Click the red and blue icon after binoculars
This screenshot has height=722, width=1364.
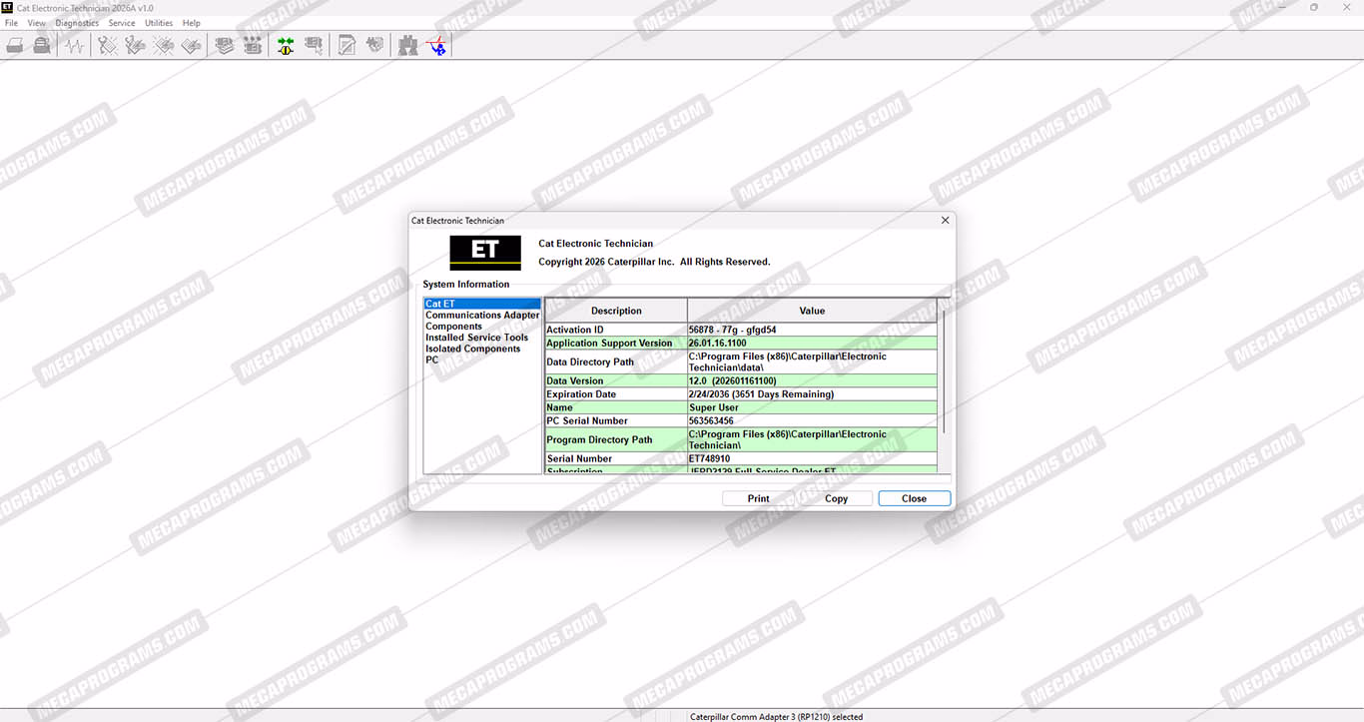pos(436,45)
